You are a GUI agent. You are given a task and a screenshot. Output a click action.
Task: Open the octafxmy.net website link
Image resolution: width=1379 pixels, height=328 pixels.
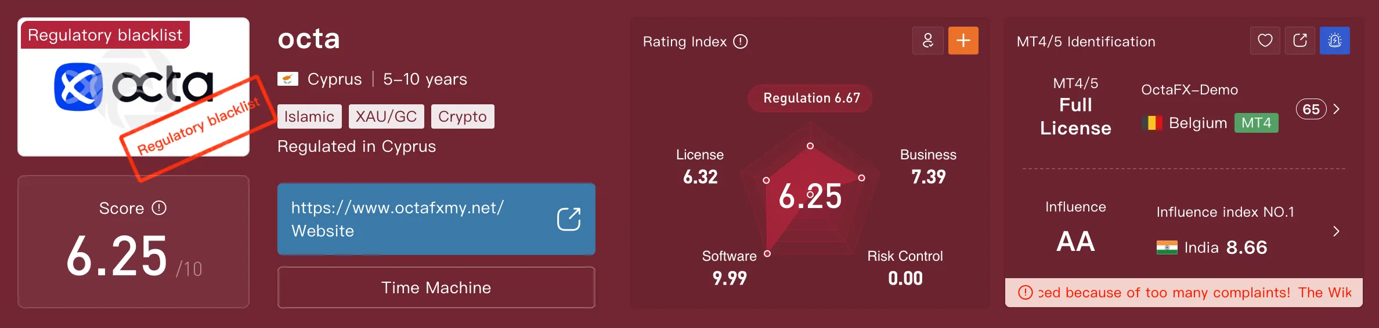436,219
